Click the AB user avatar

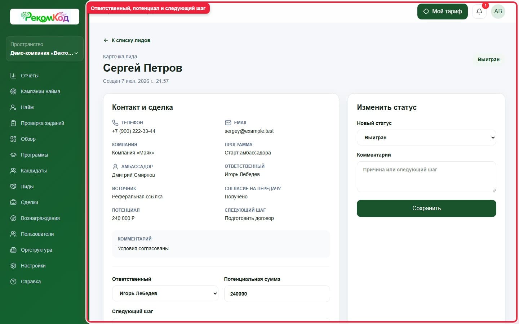pos(498,12)
